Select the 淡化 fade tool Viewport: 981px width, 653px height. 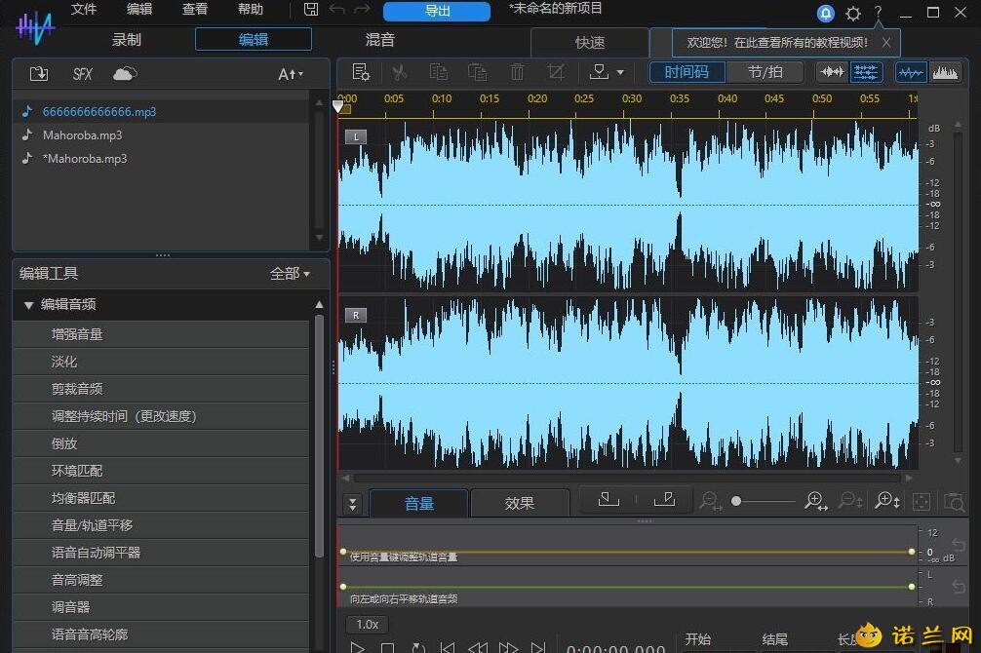coord(161,363)
